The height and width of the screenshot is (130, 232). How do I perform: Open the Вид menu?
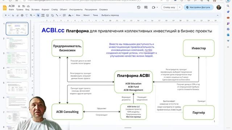(x=28, y=10)
